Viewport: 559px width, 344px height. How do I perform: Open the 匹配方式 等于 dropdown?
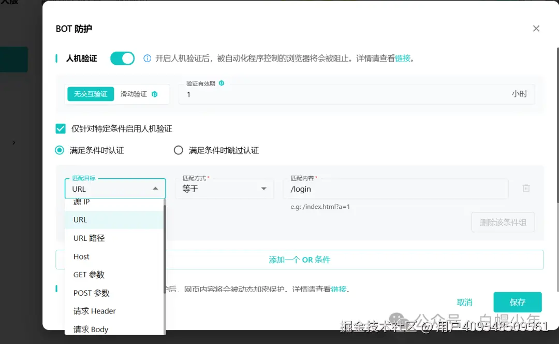pyautogui.click(x=225, y=189)
